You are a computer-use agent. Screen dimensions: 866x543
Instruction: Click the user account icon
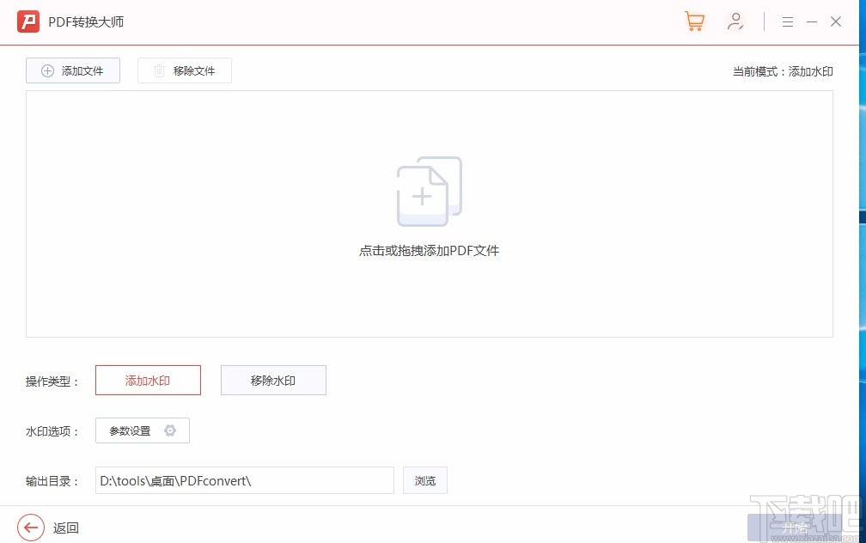[x=735, y=21]
